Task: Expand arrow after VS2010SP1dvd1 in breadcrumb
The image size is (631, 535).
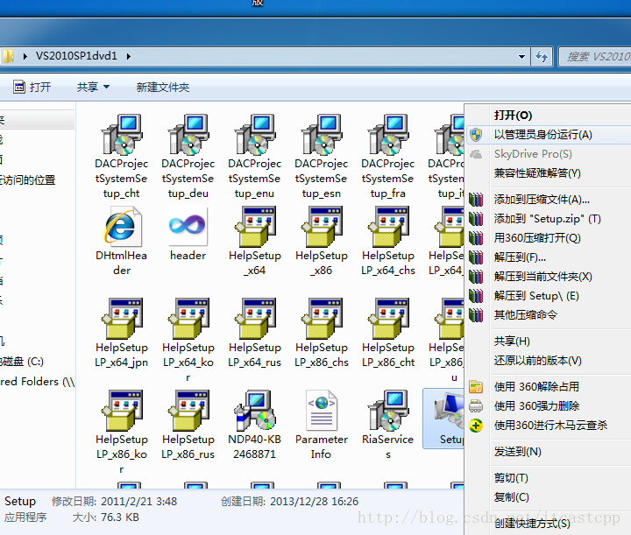Action: tap(129, 56)
